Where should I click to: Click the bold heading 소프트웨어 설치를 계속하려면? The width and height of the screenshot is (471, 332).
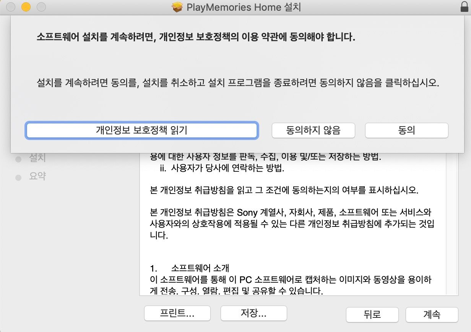point(196,37)
